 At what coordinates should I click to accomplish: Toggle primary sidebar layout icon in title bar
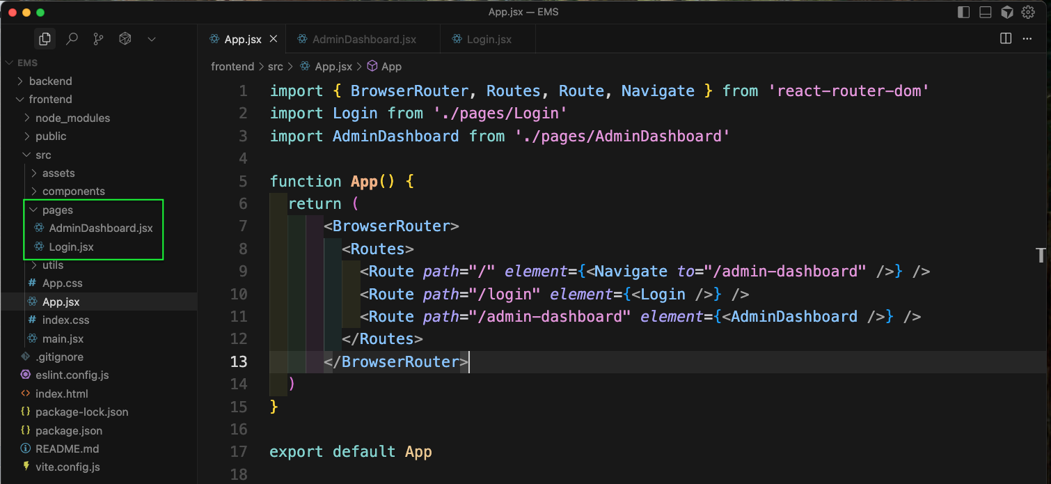[964, 13]
